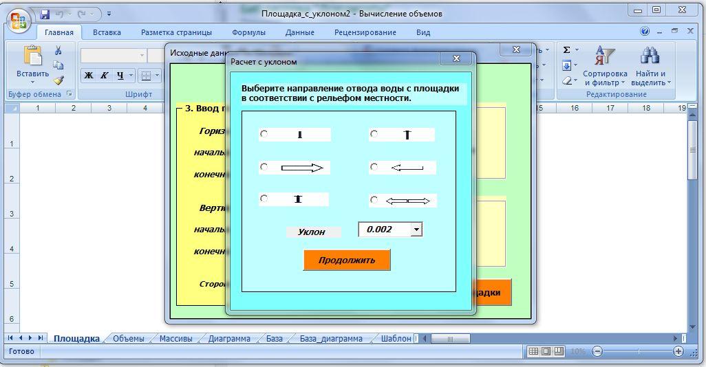Select the horizontal double-arrow direction option
The height and width of the screenshot is (367, 706).
click(x=374, y=200)
